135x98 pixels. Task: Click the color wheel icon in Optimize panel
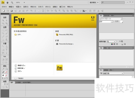tap(112, 44)
